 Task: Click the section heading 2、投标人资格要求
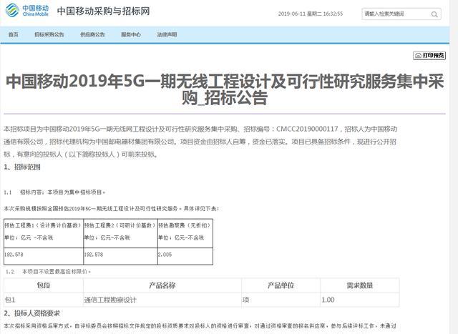[x=31, y=313]
